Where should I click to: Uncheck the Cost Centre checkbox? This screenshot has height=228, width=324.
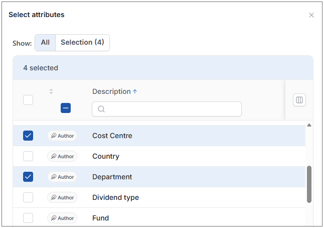click(x=28, y=136)
